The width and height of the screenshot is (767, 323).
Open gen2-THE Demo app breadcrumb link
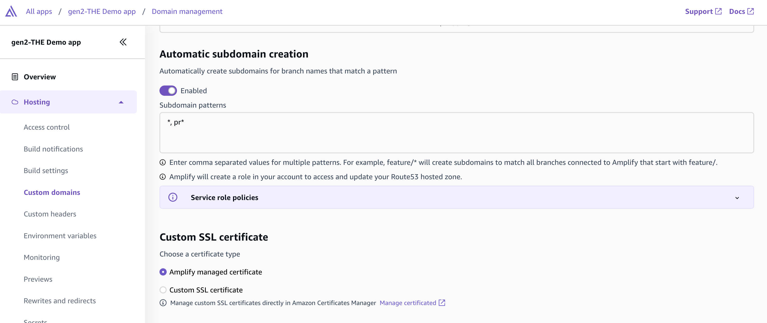tap(102, 11)
